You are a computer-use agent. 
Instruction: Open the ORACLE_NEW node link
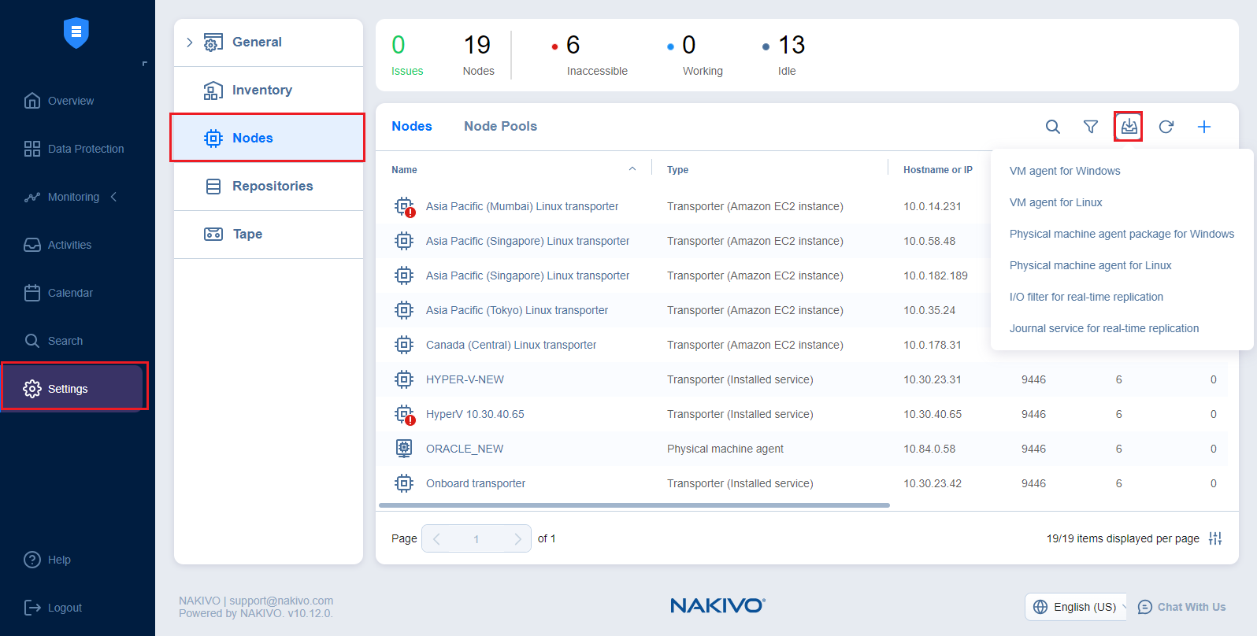(x=464, y=449)
